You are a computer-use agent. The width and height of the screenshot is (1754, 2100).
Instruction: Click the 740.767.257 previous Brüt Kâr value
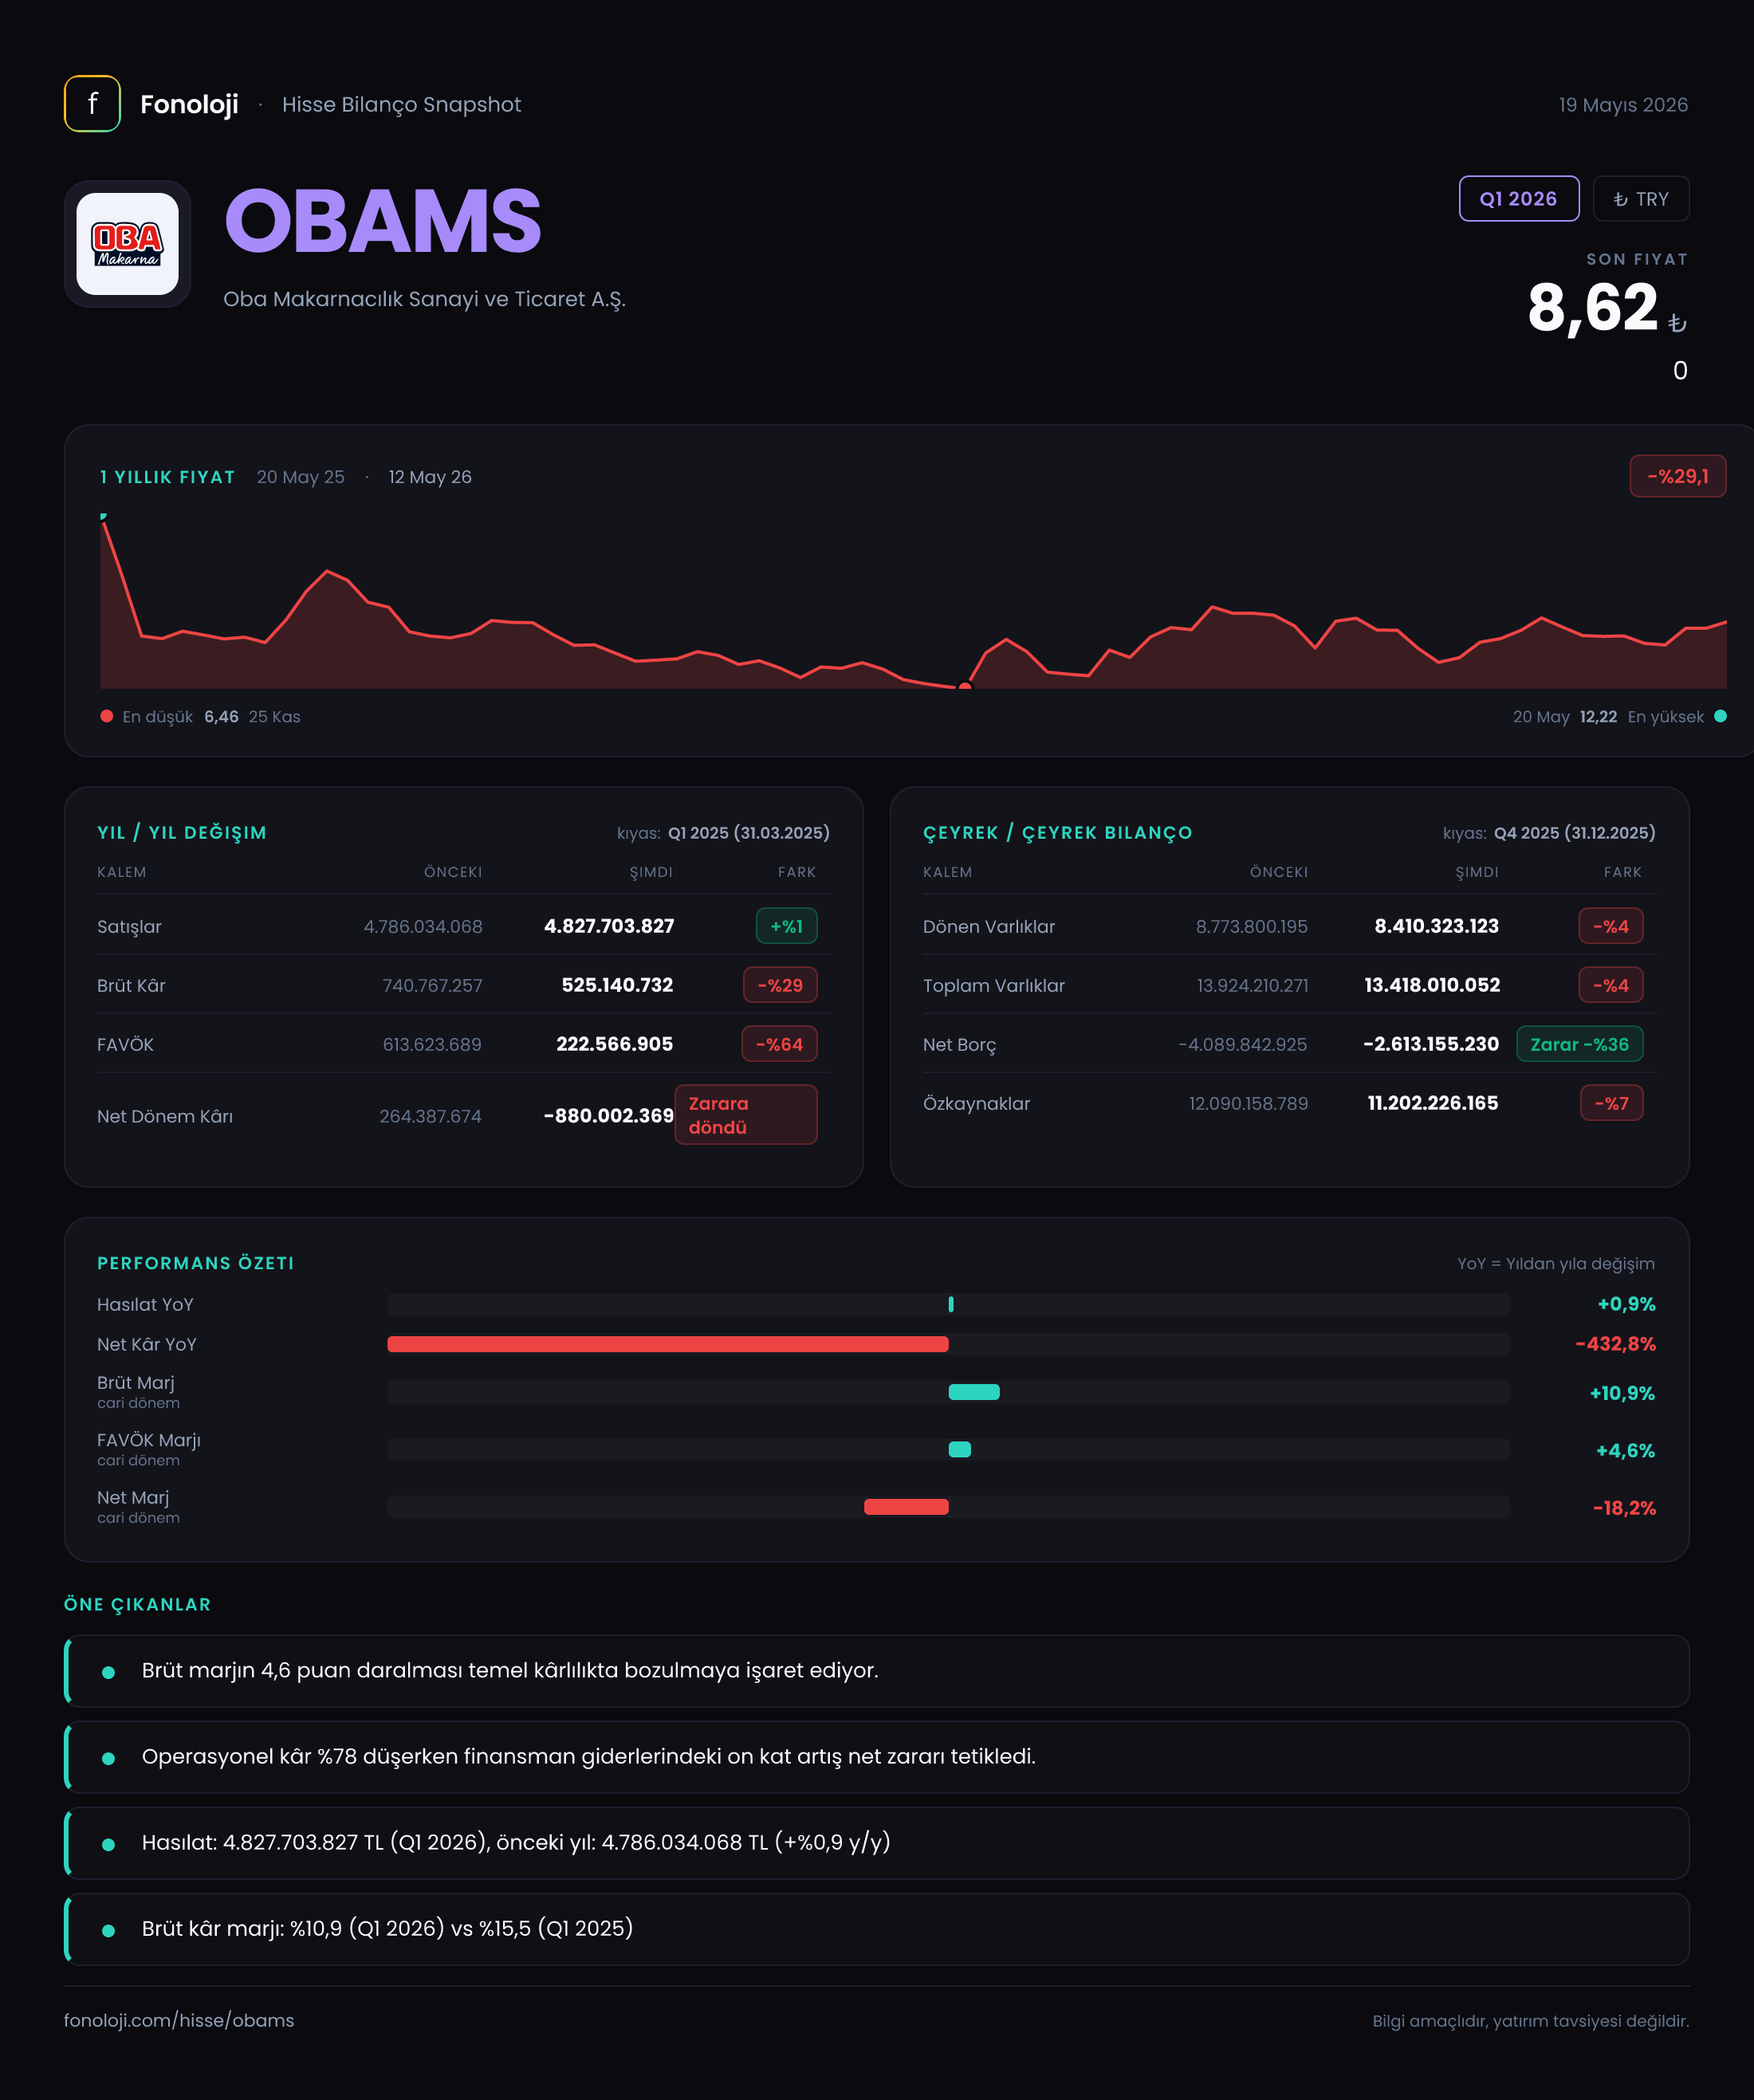click(x=432, y=986)
